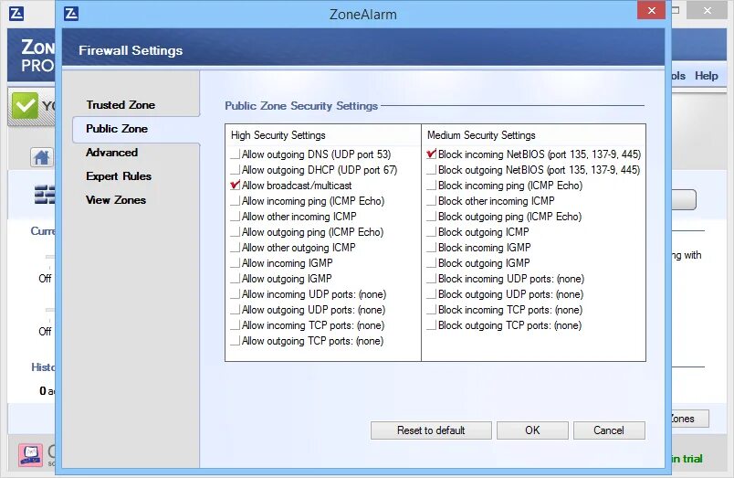
Task: Cancel the Firewall Settings dialog
Action: tap(609, 430)
